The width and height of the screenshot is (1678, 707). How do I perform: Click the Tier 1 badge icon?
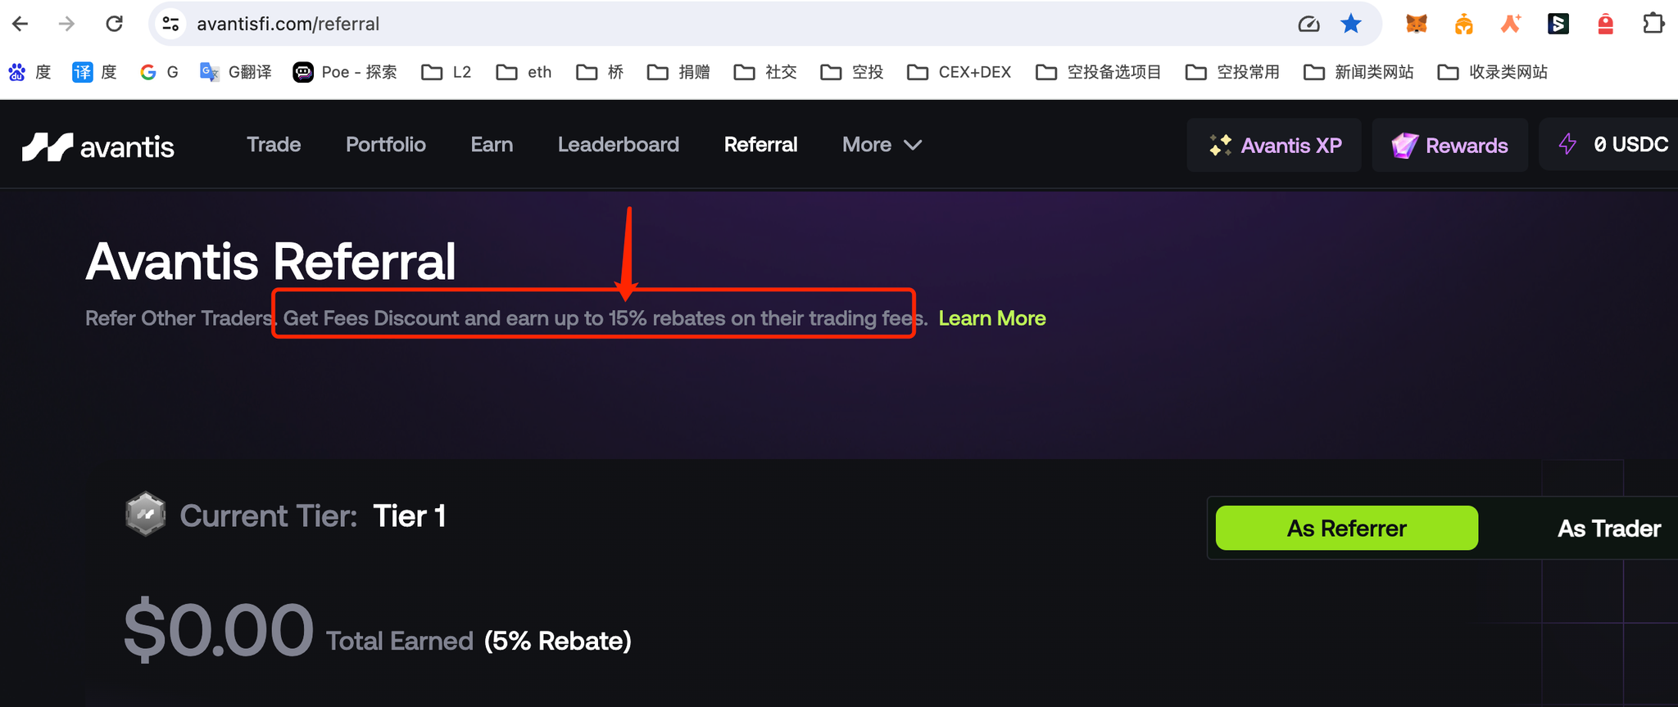click(x=145, y=515)
